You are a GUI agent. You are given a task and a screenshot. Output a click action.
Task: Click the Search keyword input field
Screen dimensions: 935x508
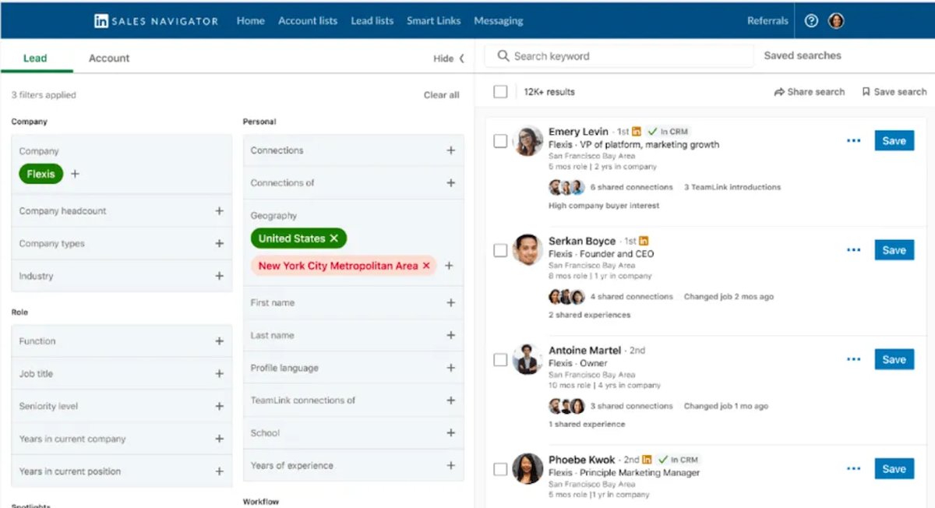coord(619,56)
